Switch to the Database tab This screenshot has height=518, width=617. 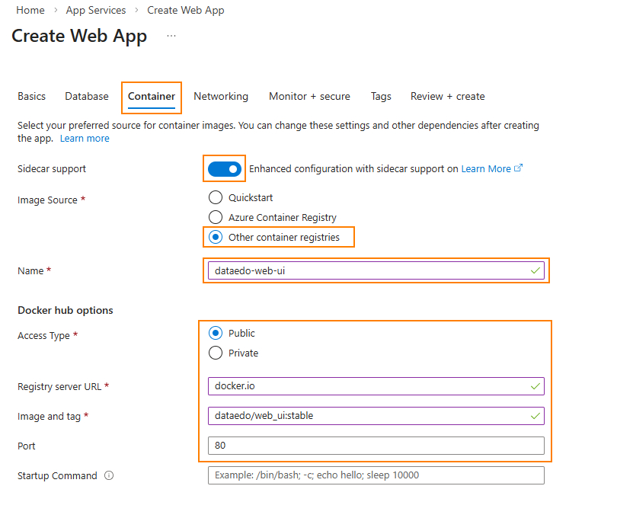coord(86,96)
